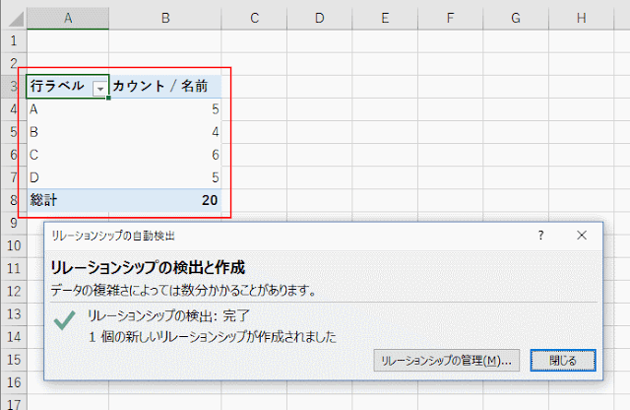The image size is (630, 410).
Task: Click the dialog help question mark
Action: tap(540, 237)
